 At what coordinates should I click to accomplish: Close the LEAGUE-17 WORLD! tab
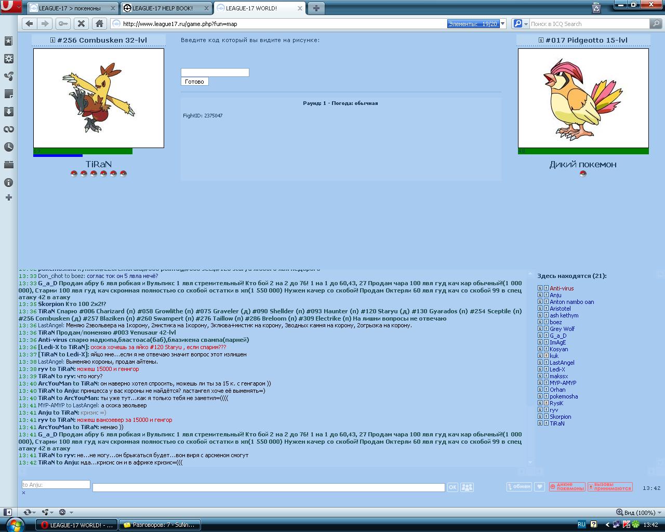pyautogui.click(x=300, y=8)
